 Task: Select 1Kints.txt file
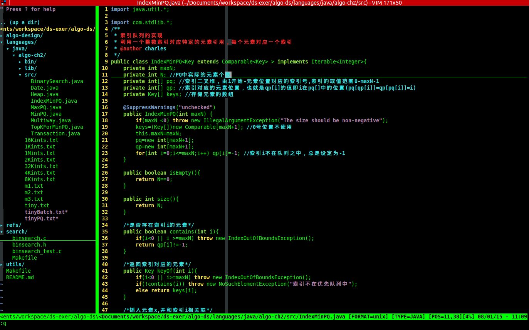[x=40, y=147]
